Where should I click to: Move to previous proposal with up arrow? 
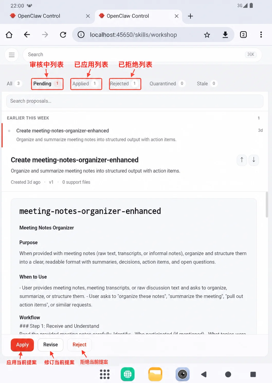pos(242,160)
